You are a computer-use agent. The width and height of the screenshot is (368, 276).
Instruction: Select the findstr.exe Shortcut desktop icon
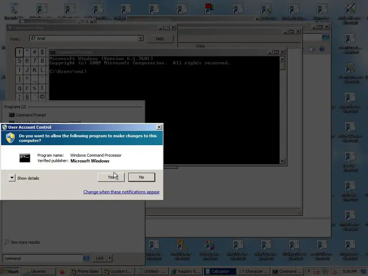350,220
